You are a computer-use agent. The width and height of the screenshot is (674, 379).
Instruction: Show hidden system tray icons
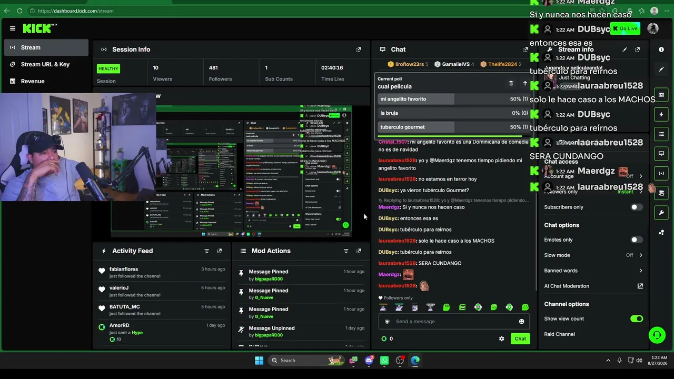pyautogui.click(x=608, y=361)
